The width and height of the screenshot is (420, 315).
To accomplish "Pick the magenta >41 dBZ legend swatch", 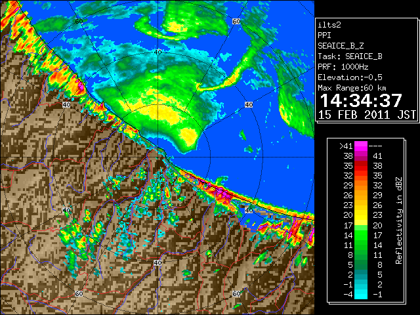I will point(361,146).
